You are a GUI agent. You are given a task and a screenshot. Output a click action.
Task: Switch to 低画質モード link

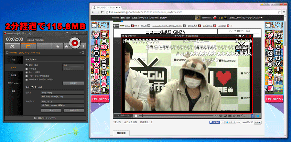(146, 122)
